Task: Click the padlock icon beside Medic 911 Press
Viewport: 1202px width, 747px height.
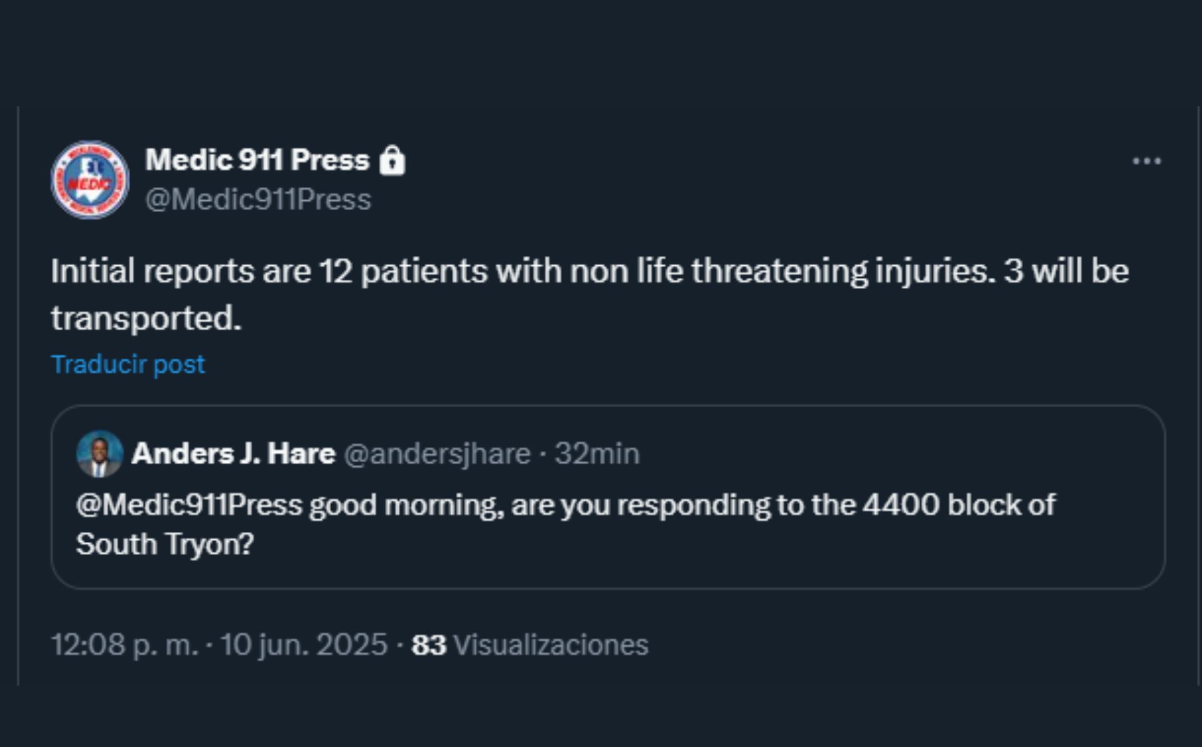Action: (x=392, y=160)
